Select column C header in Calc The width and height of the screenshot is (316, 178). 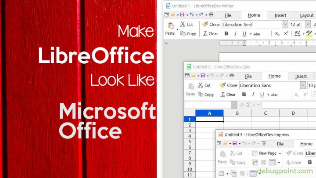click(x=265, y=113)
